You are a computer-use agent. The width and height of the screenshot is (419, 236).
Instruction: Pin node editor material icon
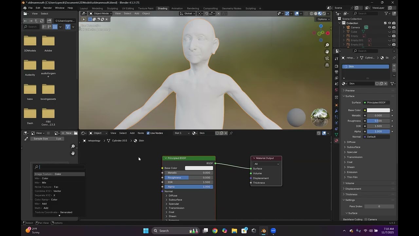click(x=231, y=133)
